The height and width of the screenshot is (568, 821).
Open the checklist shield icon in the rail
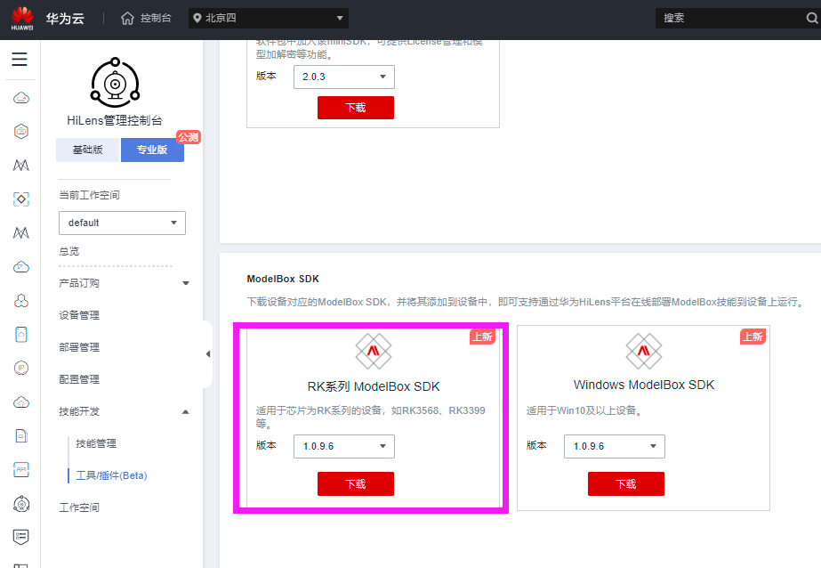[x=21, y=537]
